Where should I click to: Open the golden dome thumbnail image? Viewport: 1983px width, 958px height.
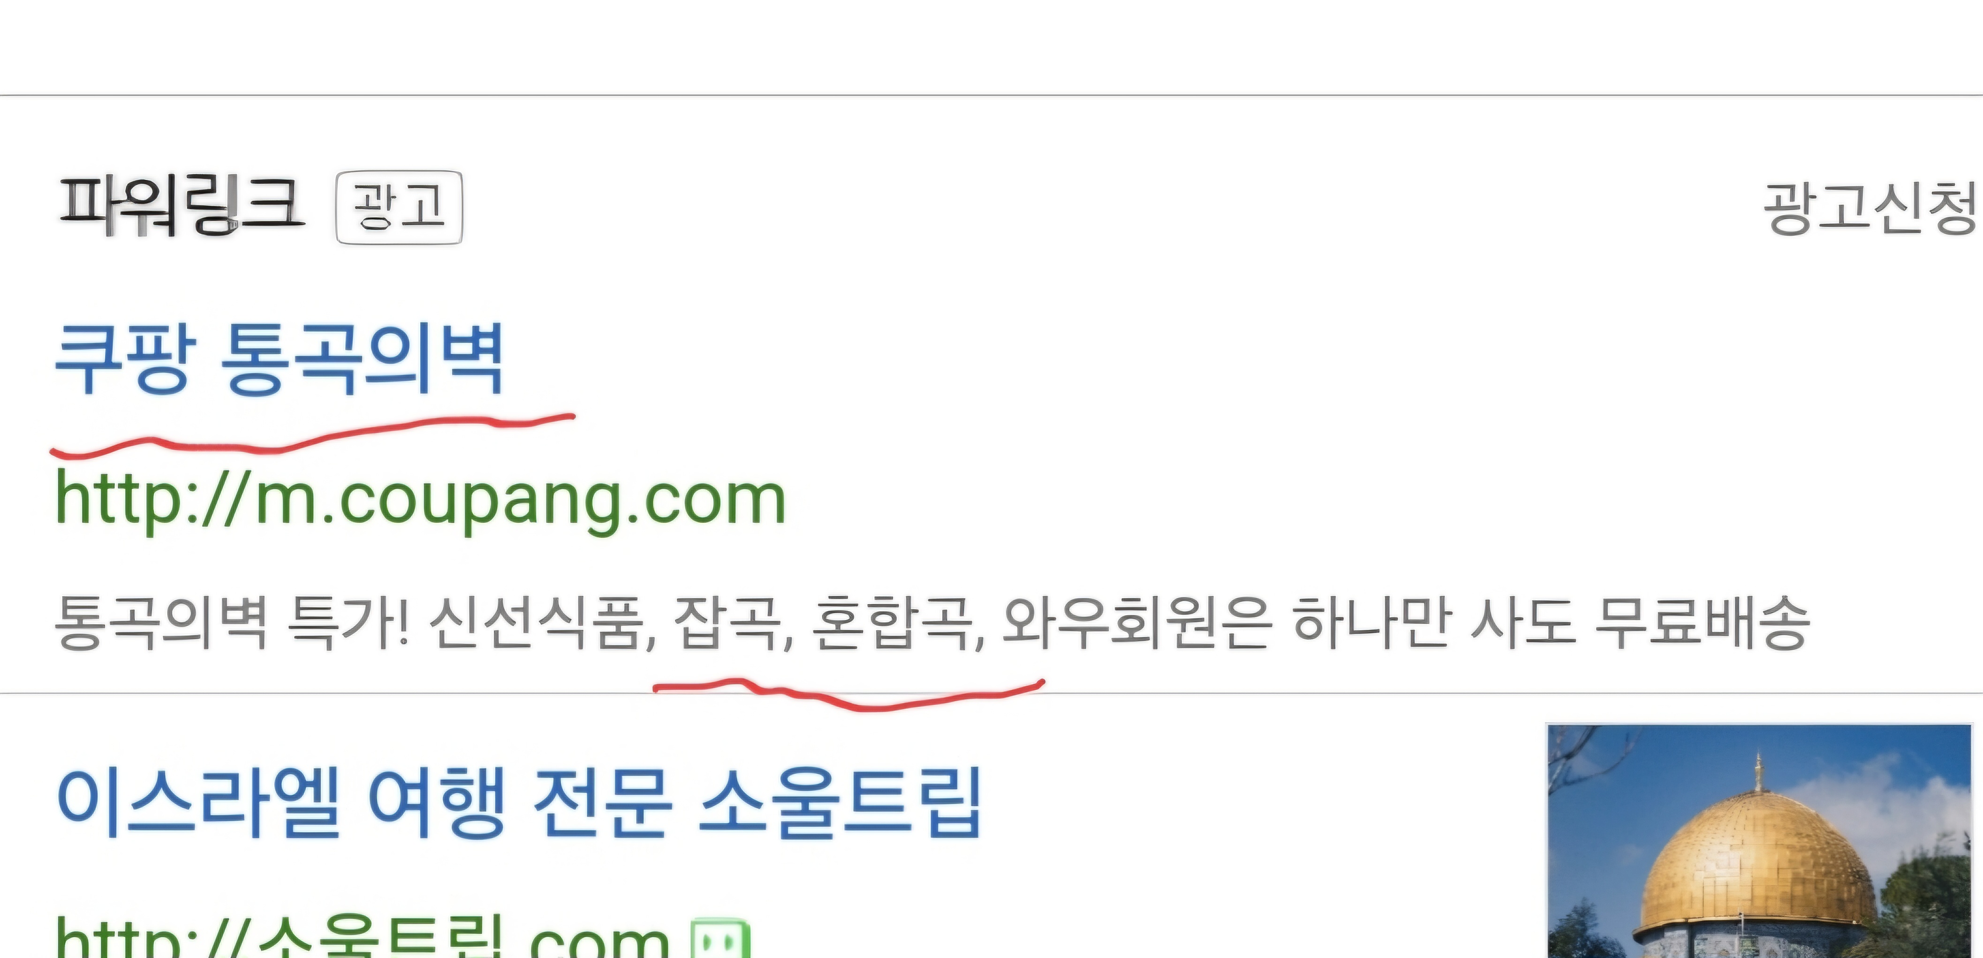click(x=1759, y=841)
